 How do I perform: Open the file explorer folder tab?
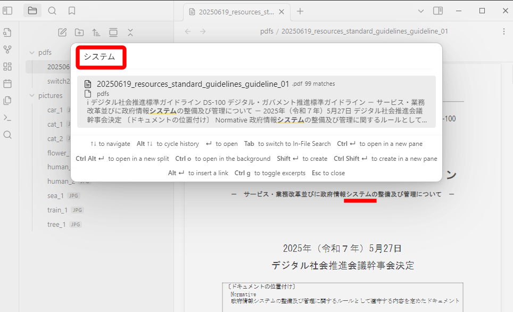[32, 11]
